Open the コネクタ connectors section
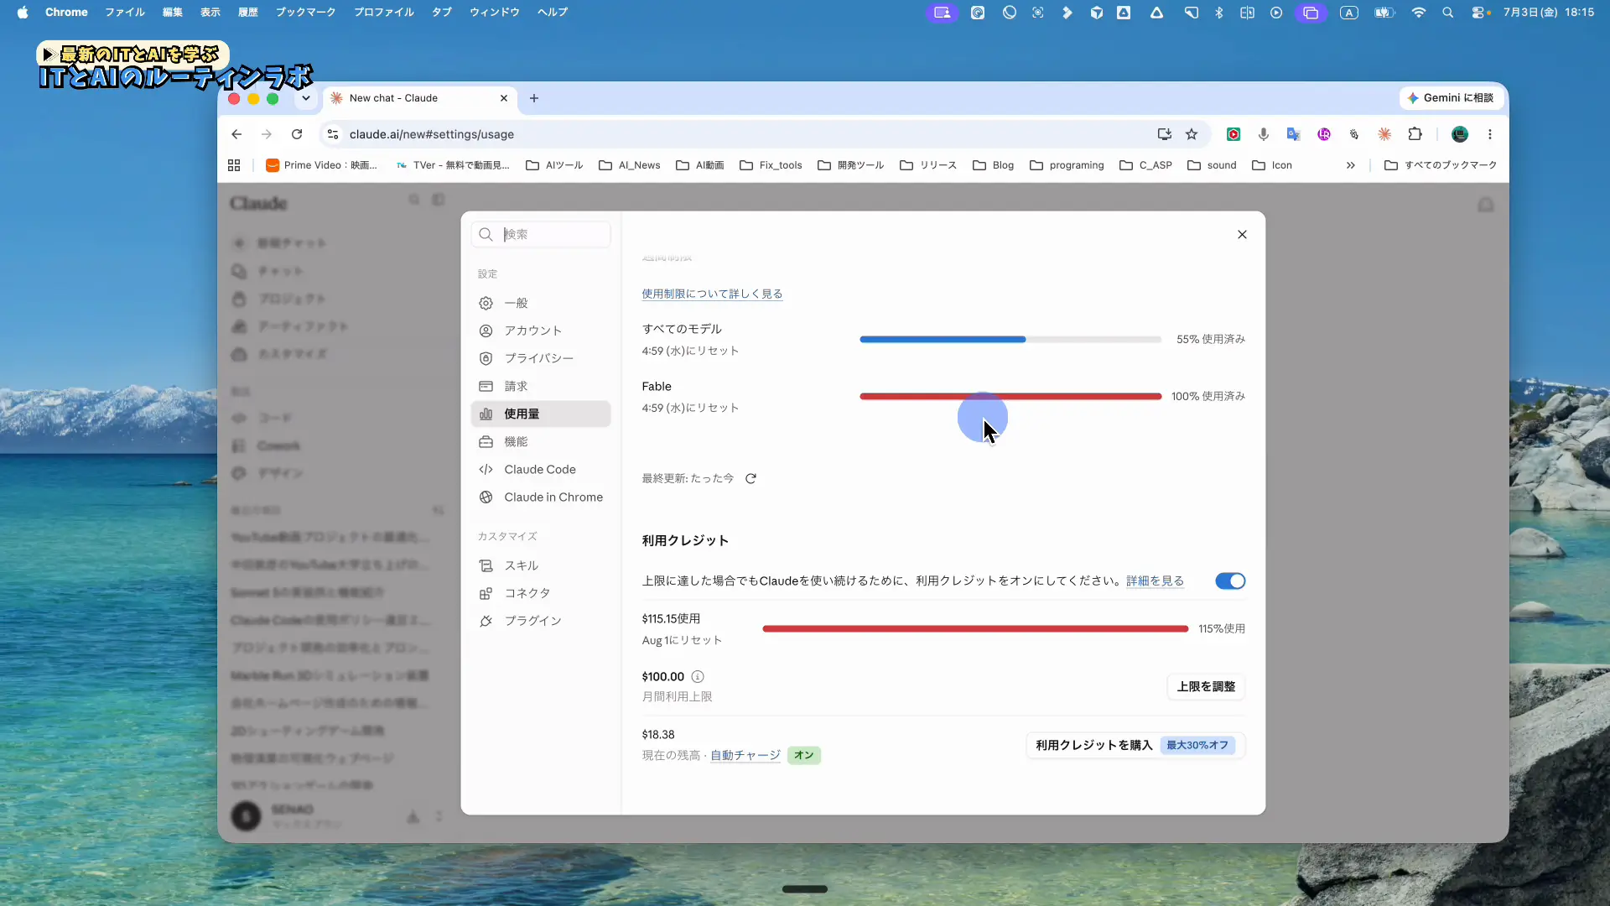1610x906 pixels. [541, 593]
